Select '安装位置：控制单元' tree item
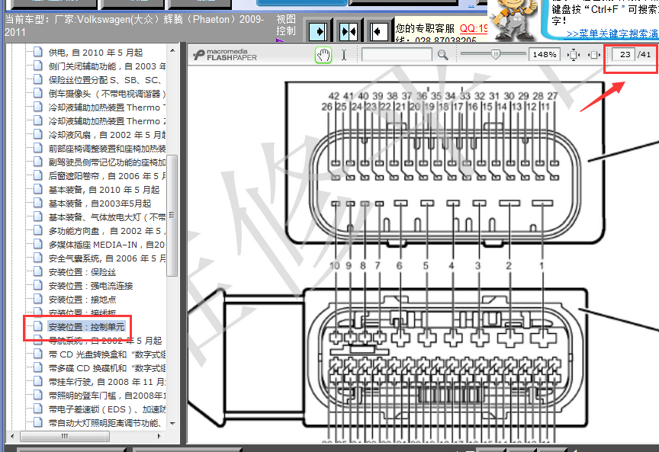Viewport: 659px width, 452px height. click(x=86, y=327)
